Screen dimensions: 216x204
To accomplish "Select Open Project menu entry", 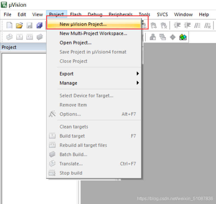I will (94, 43).
